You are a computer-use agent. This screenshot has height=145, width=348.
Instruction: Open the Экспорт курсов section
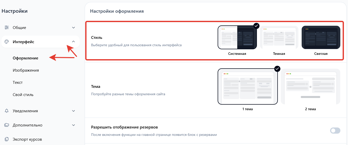click(27, 139)
